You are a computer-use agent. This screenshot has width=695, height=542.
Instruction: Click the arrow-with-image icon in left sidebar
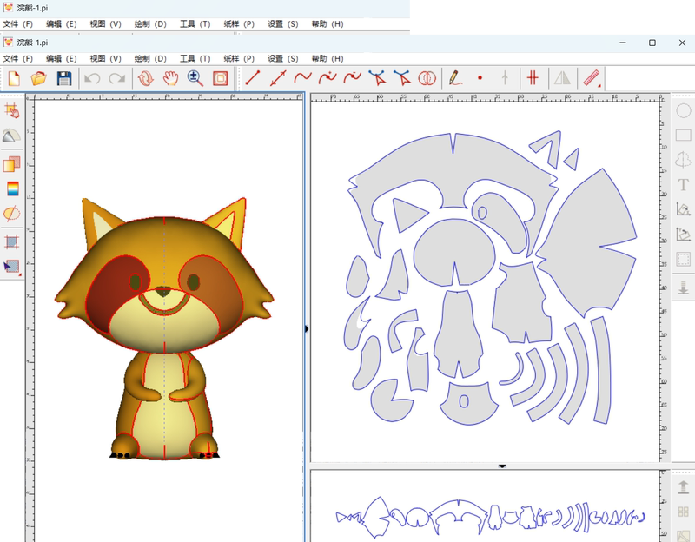pyautogui.click(x=11, y=267)
